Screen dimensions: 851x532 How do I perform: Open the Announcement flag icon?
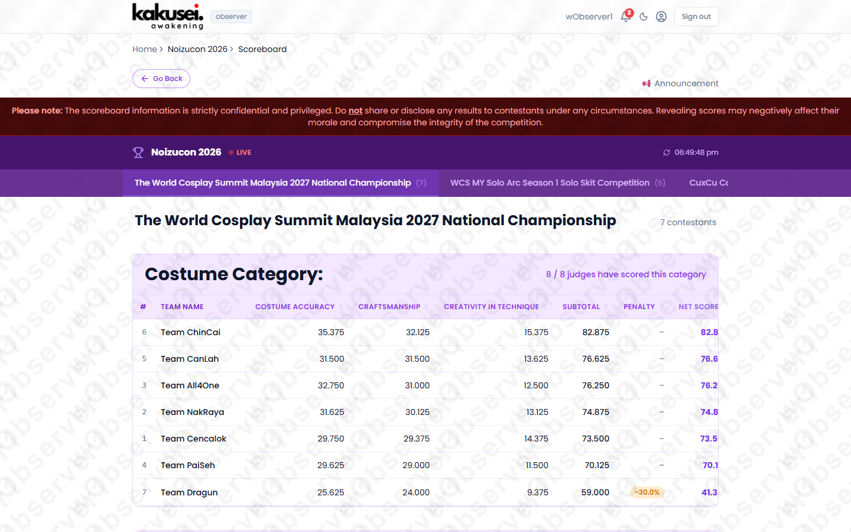646,83
